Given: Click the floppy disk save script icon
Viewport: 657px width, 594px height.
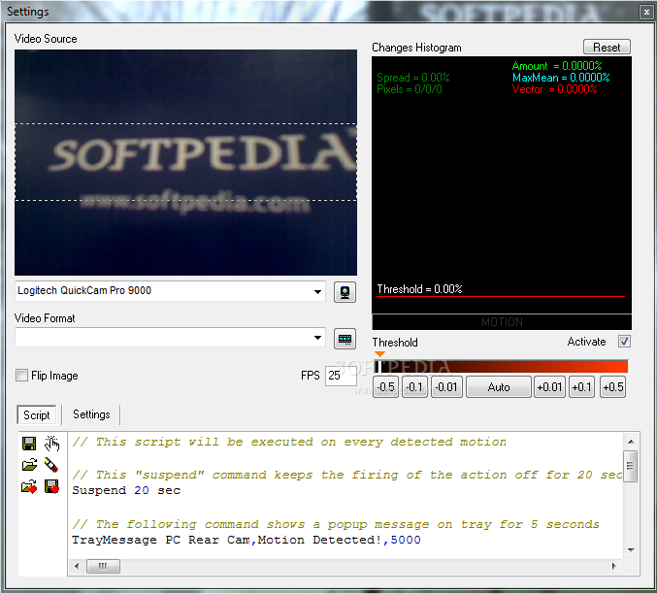Looking at the screenshot, I should coord(29,444).
